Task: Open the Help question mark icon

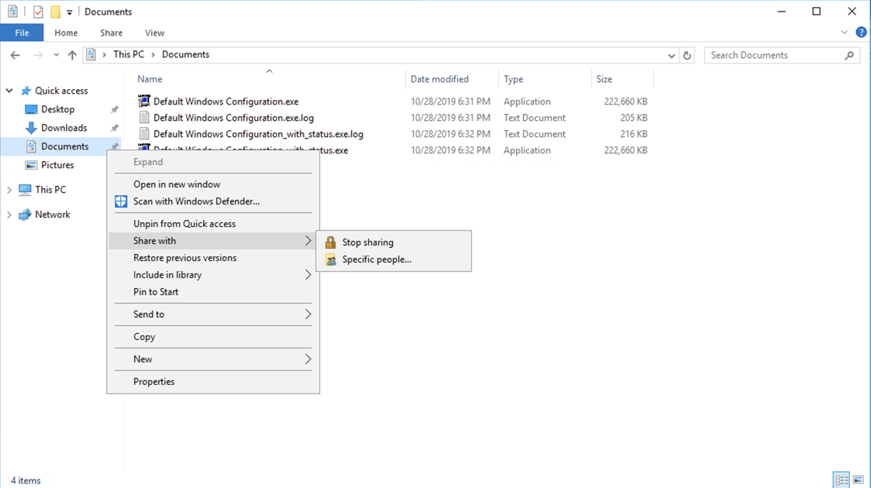Action: [x=861, y=33]
